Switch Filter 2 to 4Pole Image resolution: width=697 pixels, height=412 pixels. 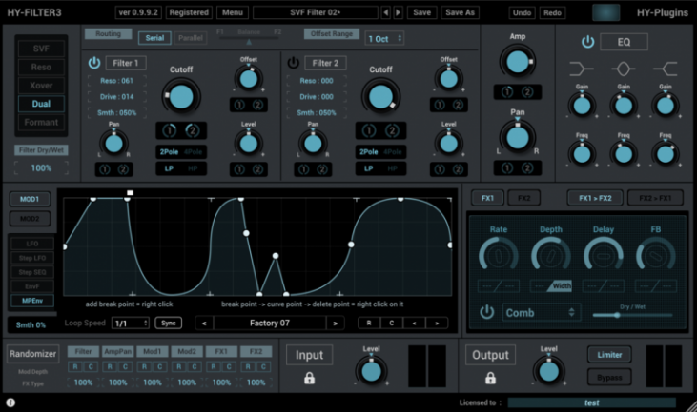coord(393,151)
